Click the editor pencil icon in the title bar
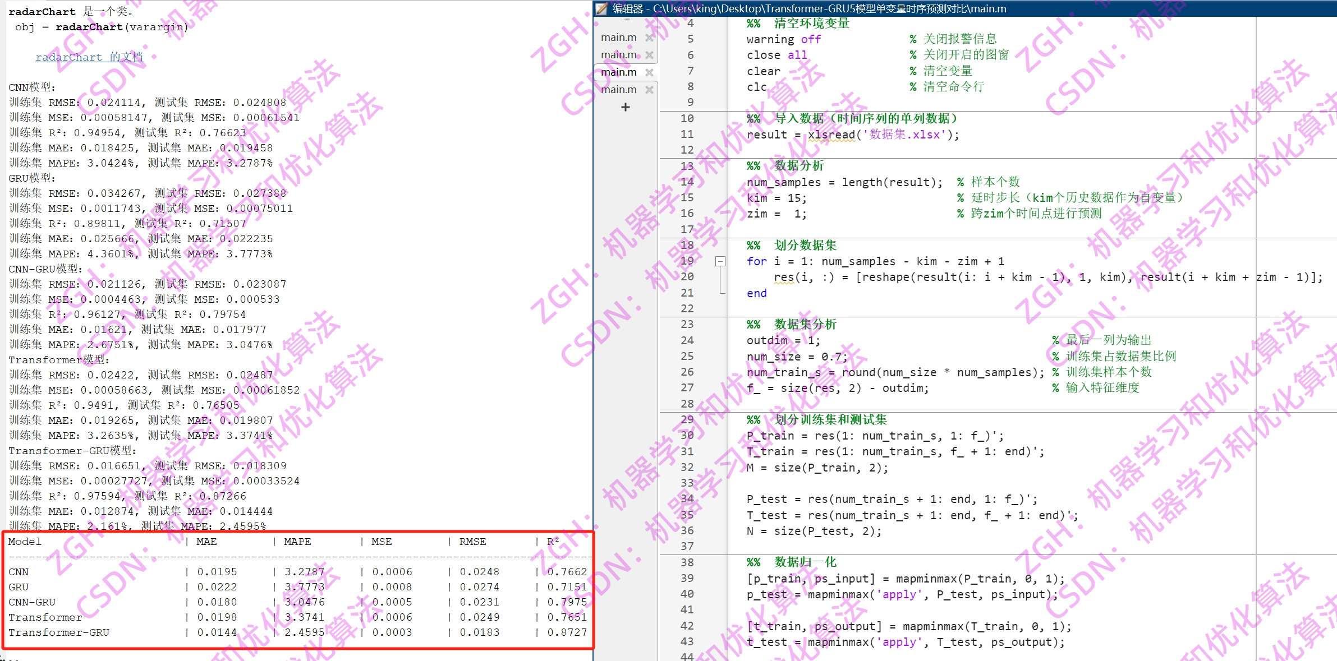 coord(601,8)
